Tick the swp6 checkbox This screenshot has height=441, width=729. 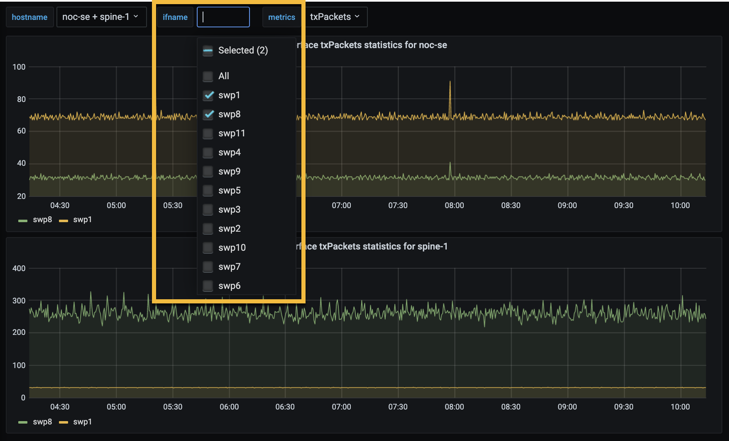coord(208,286)
